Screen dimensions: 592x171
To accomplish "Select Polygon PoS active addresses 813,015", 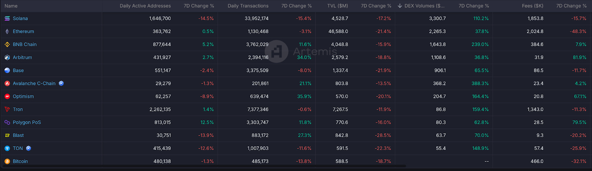I will click(x=163, y=122).
